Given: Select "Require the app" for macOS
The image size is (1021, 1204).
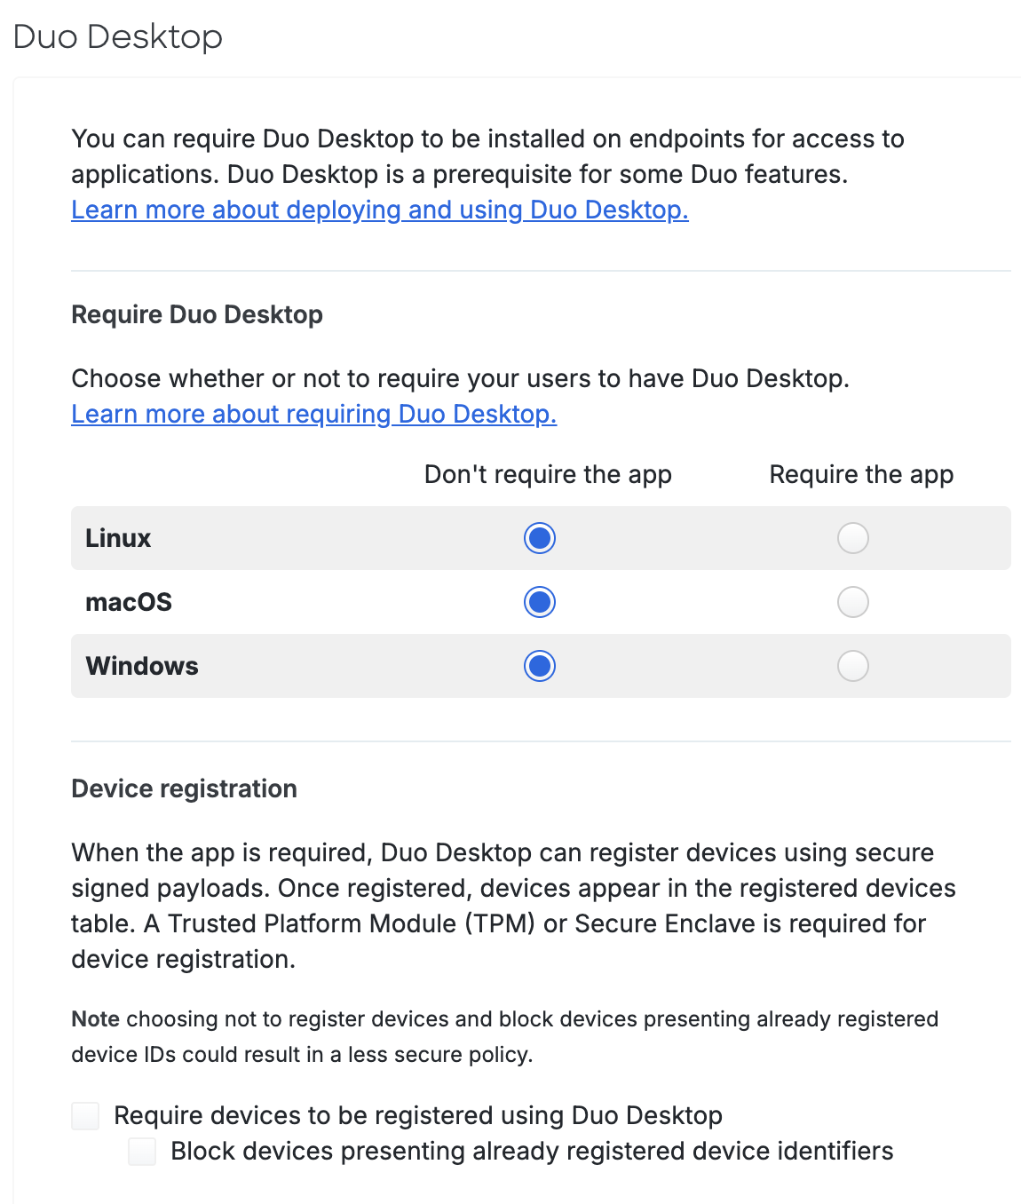Looking at the screenshot, I should (x=852, y=602).
